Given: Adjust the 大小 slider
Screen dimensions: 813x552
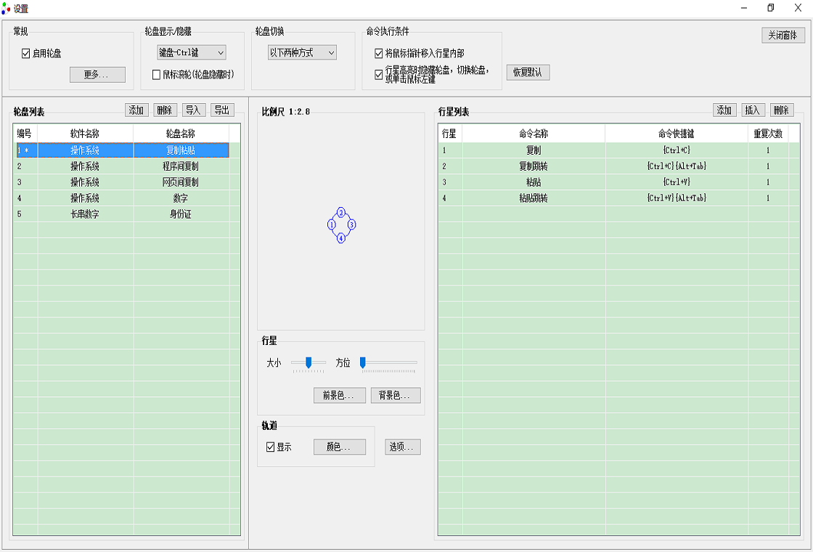Looking at the screenshot, I should pos(309,363).
